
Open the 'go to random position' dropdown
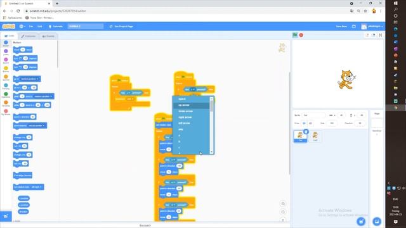[30, 79]
